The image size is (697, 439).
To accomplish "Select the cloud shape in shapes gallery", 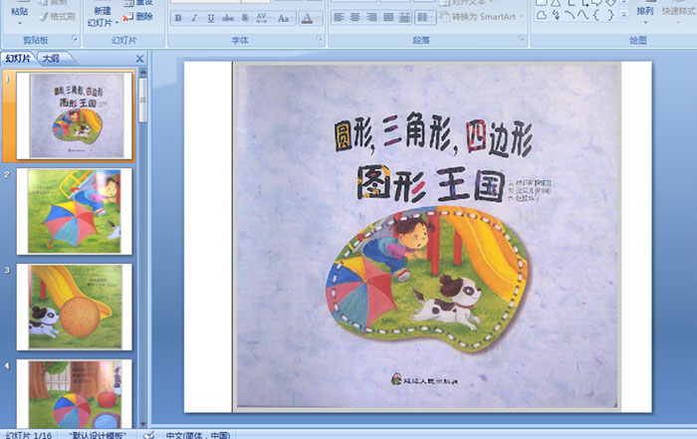I will pyautogui.click(x=542, y=15).
